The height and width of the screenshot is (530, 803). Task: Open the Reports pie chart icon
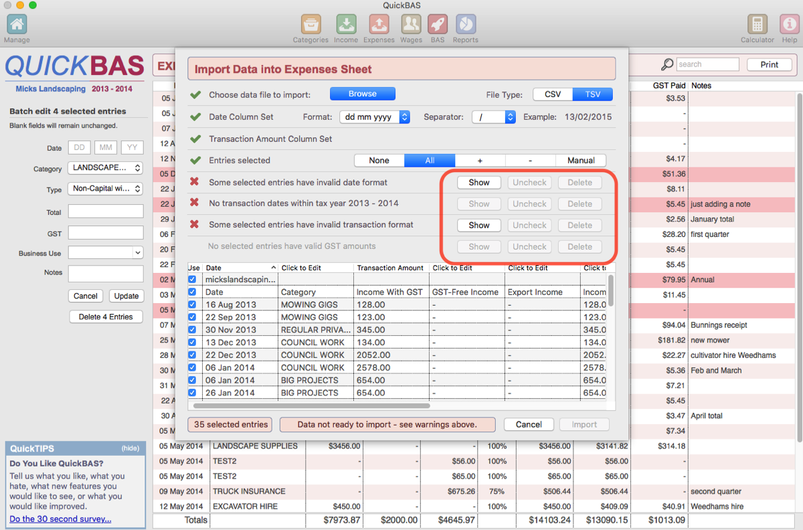tap(465, 25)
